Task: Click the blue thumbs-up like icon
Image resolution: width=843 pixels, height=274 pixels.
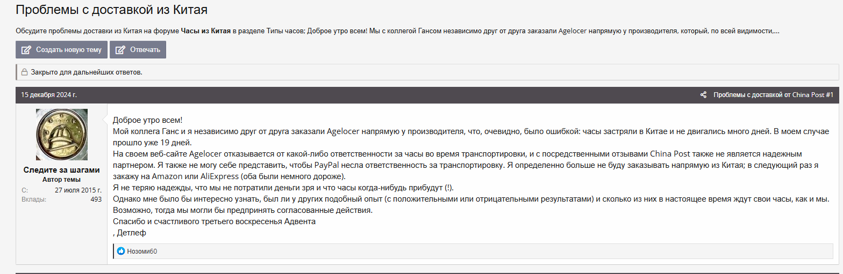Action: (121, 251)
